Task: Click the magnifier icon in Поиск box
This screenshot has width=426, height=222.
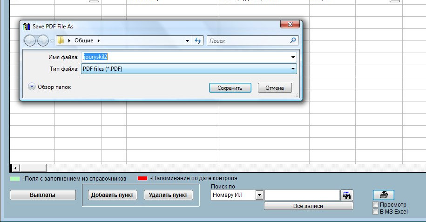Action: tap(293, 40)
